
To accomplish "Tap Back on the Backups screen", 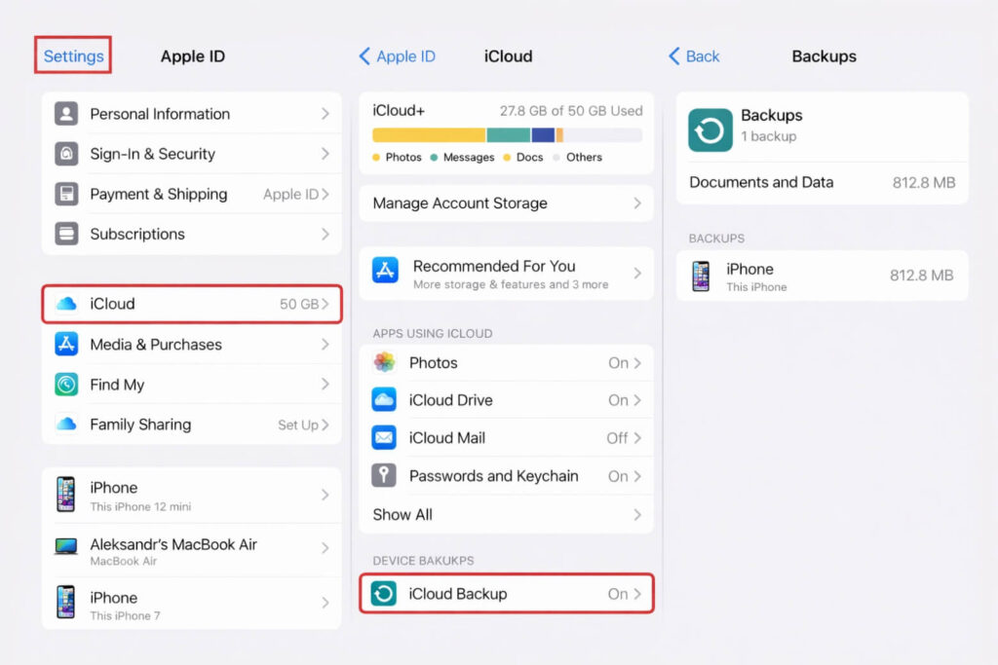I will 693,56.
